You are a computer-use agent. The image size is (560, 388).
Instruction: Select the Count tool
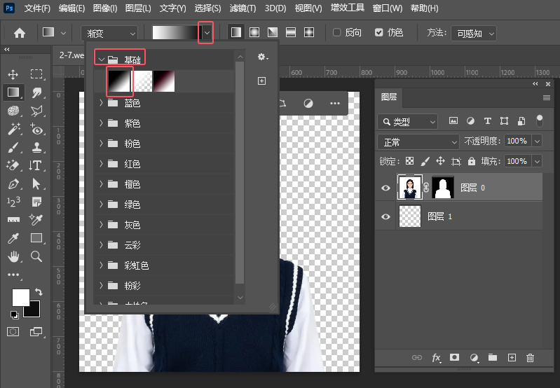[x=13, y=202]
